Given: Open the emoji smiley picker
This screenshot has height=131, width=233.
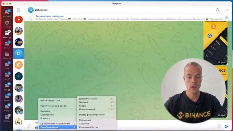Looking at the screenshot, I should tap(219, 126).
